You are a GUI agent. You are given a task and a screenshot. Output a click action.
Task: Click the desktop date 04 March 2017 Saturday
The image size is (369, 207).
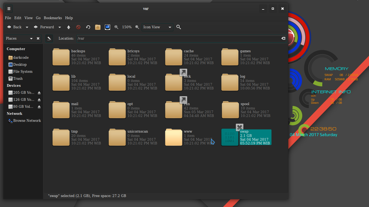314,135
